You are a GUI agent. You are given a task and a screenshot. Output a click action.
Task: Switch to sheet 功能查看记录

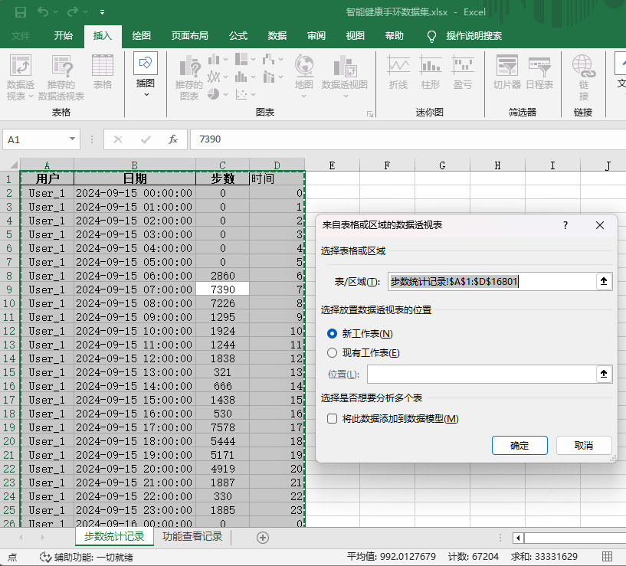click(192, 536)
